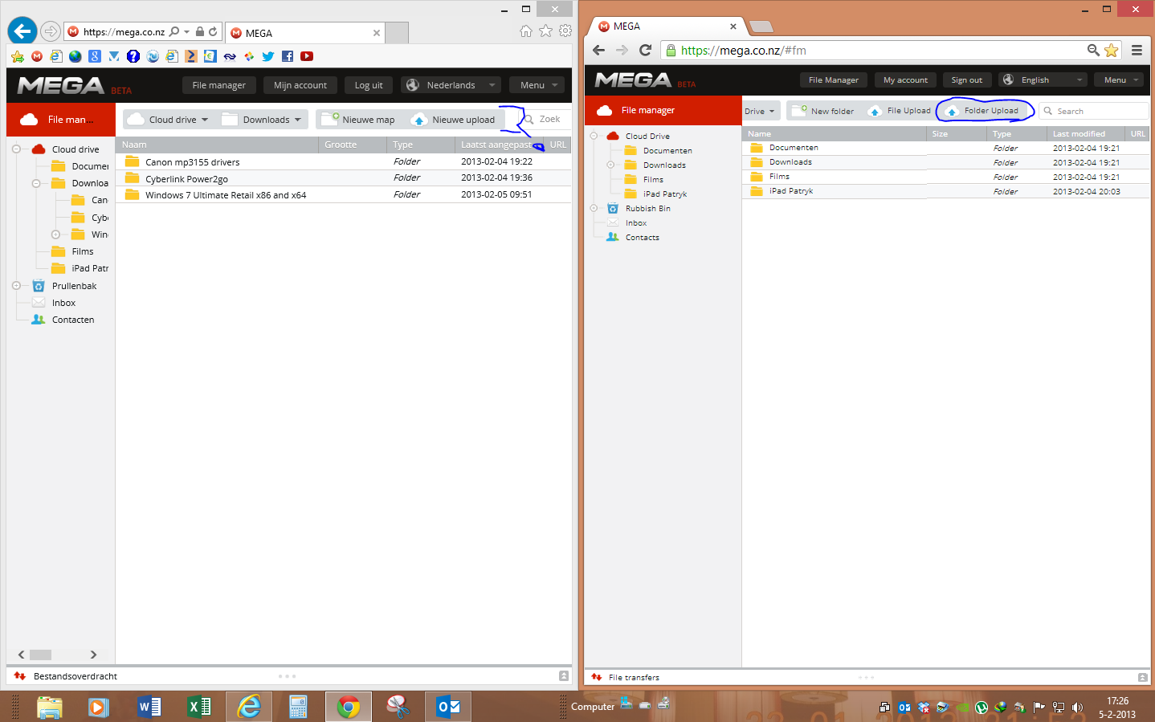Select the MEGA tab in Internet Explorer

pos(305,33)
